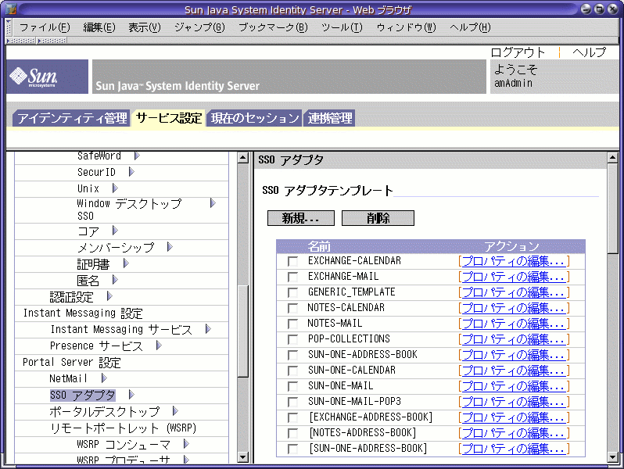Open the ジャンプ(G) menu

[x=199, y=27]
